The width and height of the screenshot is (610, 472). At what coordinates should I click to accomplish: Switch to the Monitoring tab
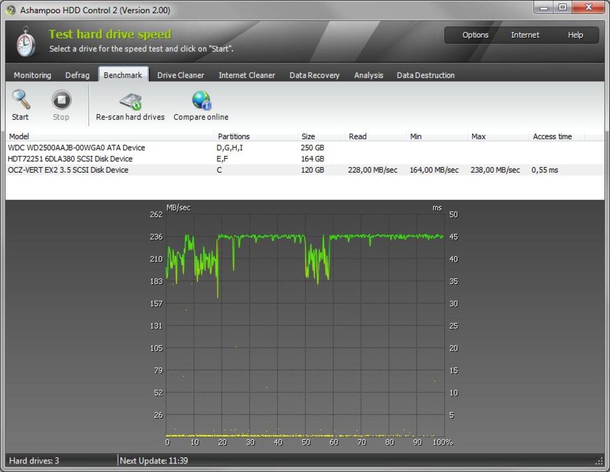point(32,75)
